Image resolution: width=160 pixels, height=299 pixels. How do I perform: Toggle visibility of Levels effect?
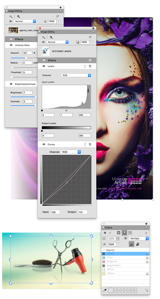(x=44, y=66)
